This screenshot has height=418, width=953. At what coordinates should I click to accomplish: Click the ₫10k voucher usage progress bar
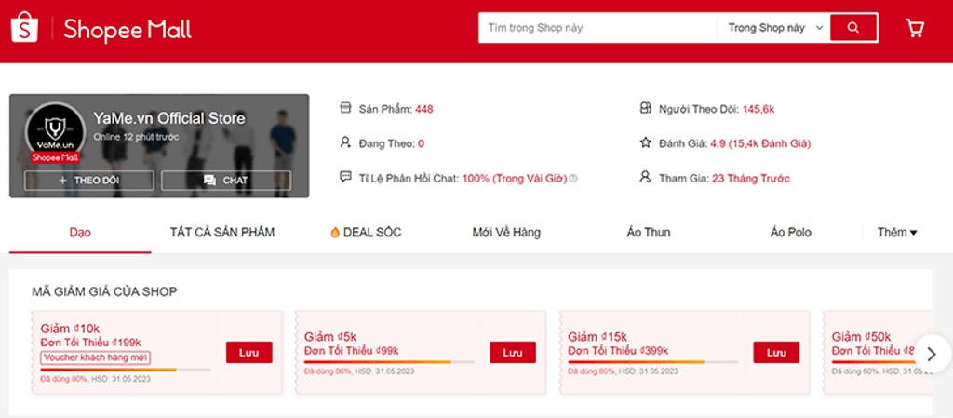[x=126, y=370]
